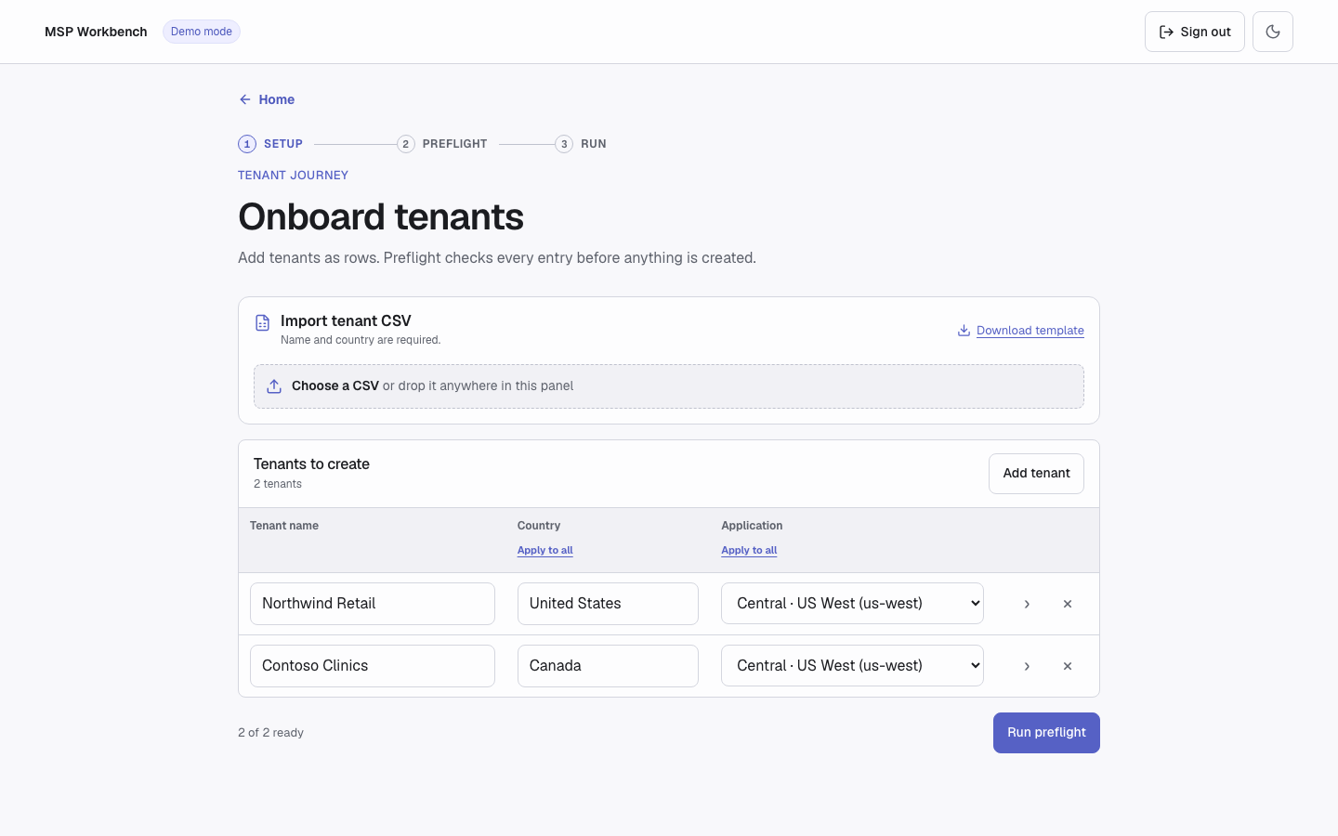The width and height of the screenshot is (1338, 836).
Task: Click the download icon next to Download template
Action: 964,331
